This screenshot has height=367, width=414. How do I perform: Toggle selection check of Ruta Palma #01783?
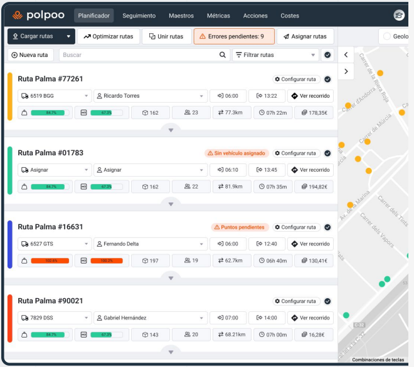(327, 153)
